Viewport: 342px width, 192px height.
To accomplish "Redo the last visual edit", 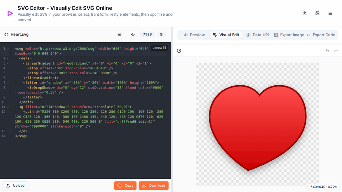I will (x=336, y=51).
